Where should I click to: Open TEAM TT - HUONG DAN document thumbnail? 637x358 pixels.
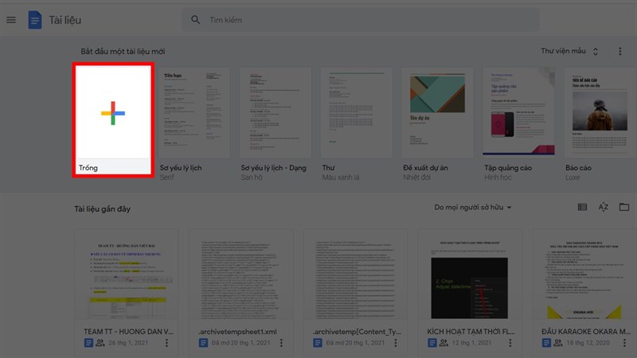click(x=127, y=274)
